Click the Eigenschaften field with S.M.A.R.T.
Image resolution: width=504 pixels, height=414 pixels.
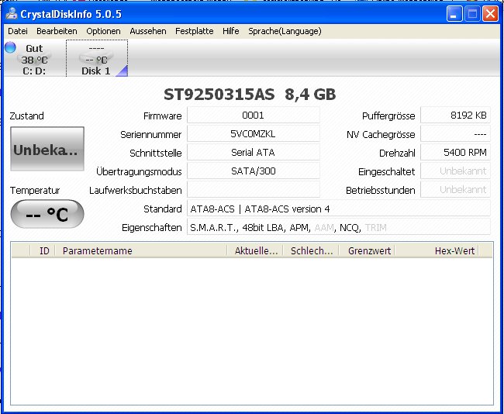coord(339,228)
